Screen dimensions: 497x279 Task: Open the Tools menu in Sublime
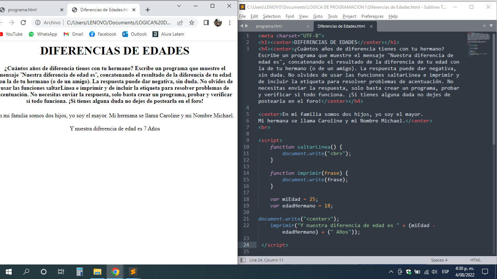(x=333, y=16)
